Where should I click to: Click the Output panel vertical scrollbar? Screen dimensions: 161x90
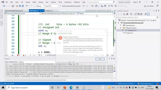pos(114,71)
